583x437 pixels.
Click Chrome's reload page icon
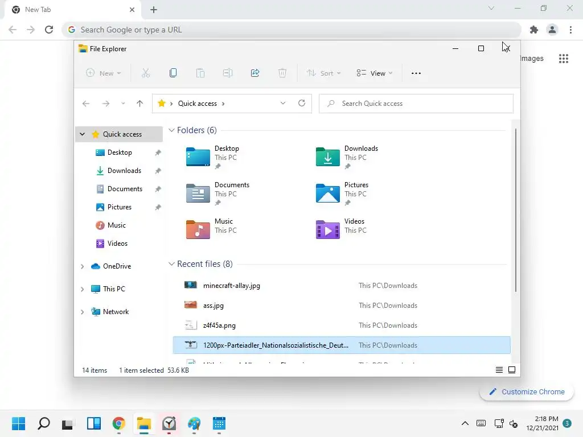pos(49,30)
